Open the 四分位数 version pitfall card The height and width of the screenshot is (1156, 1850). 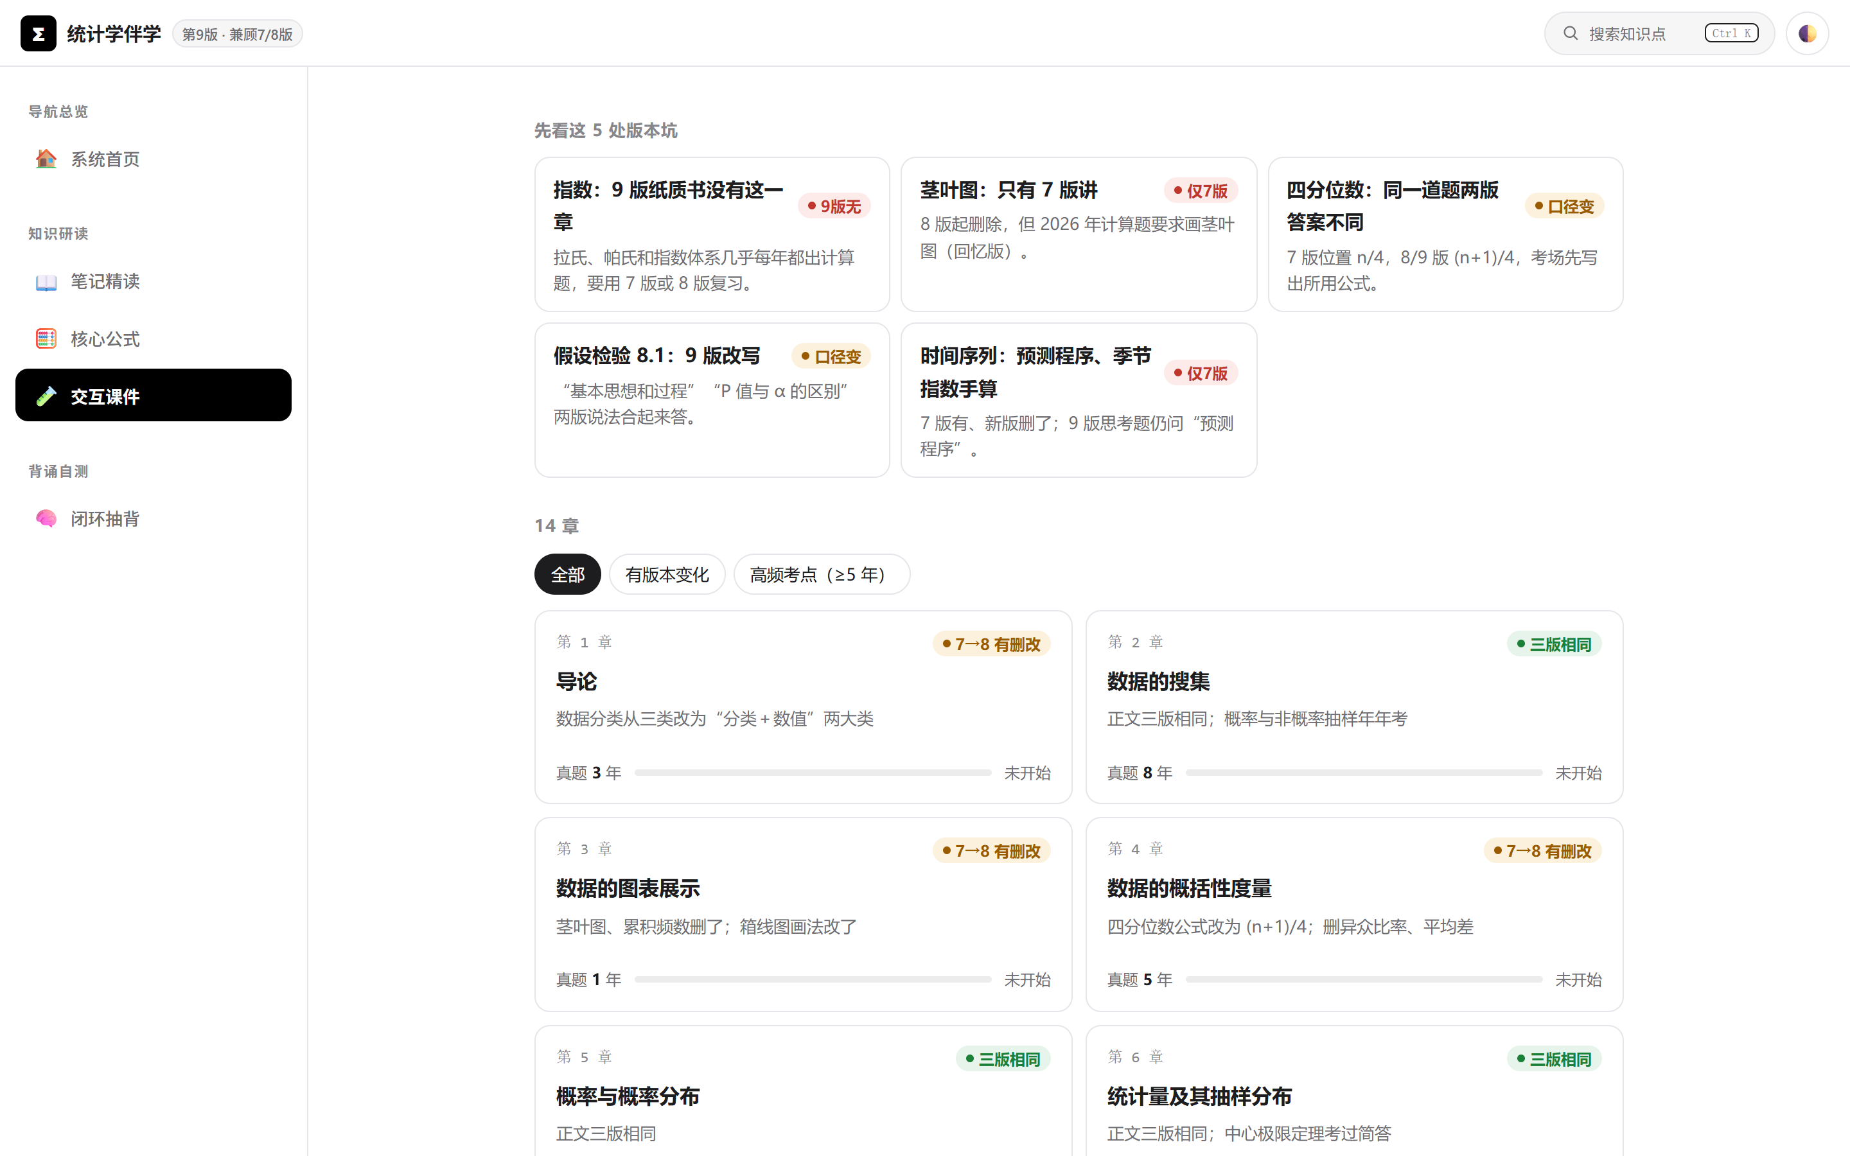click(x=1445, y=234)
